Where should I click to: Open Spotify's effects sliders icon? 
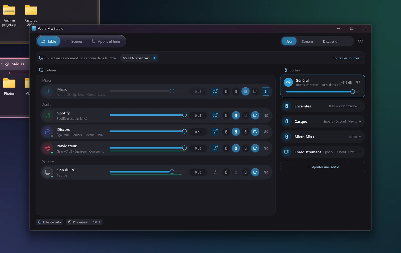point(215,115)
